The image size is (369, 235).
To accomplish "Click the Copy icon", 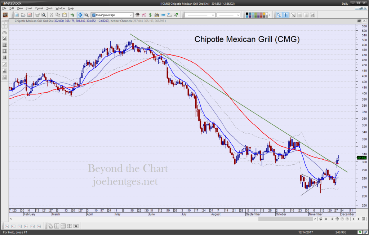I will tap(58, 15).
